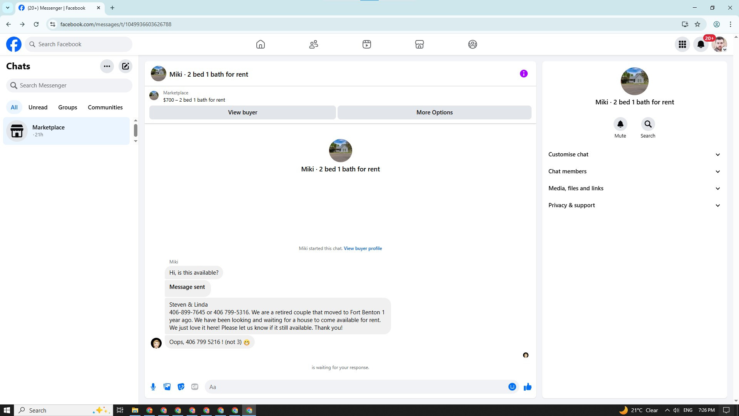
Task: Click the voice clip microphone icon
Action: click(153, 387)
